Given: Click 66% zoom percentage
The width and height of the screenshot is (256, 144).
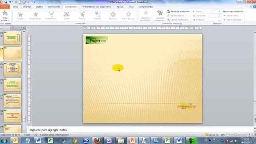Looking at the screenshot, I should (222, 135).
